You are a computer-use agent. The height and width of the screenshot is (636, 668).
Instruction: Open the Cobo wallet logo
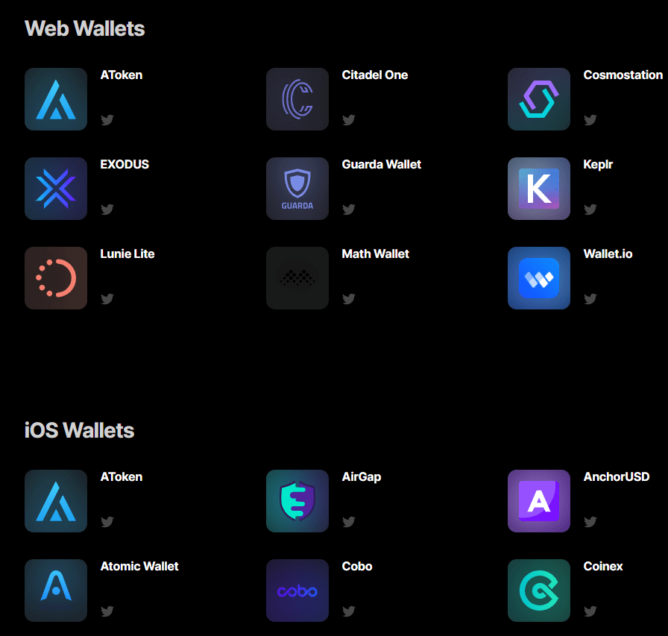coord(297,591)
